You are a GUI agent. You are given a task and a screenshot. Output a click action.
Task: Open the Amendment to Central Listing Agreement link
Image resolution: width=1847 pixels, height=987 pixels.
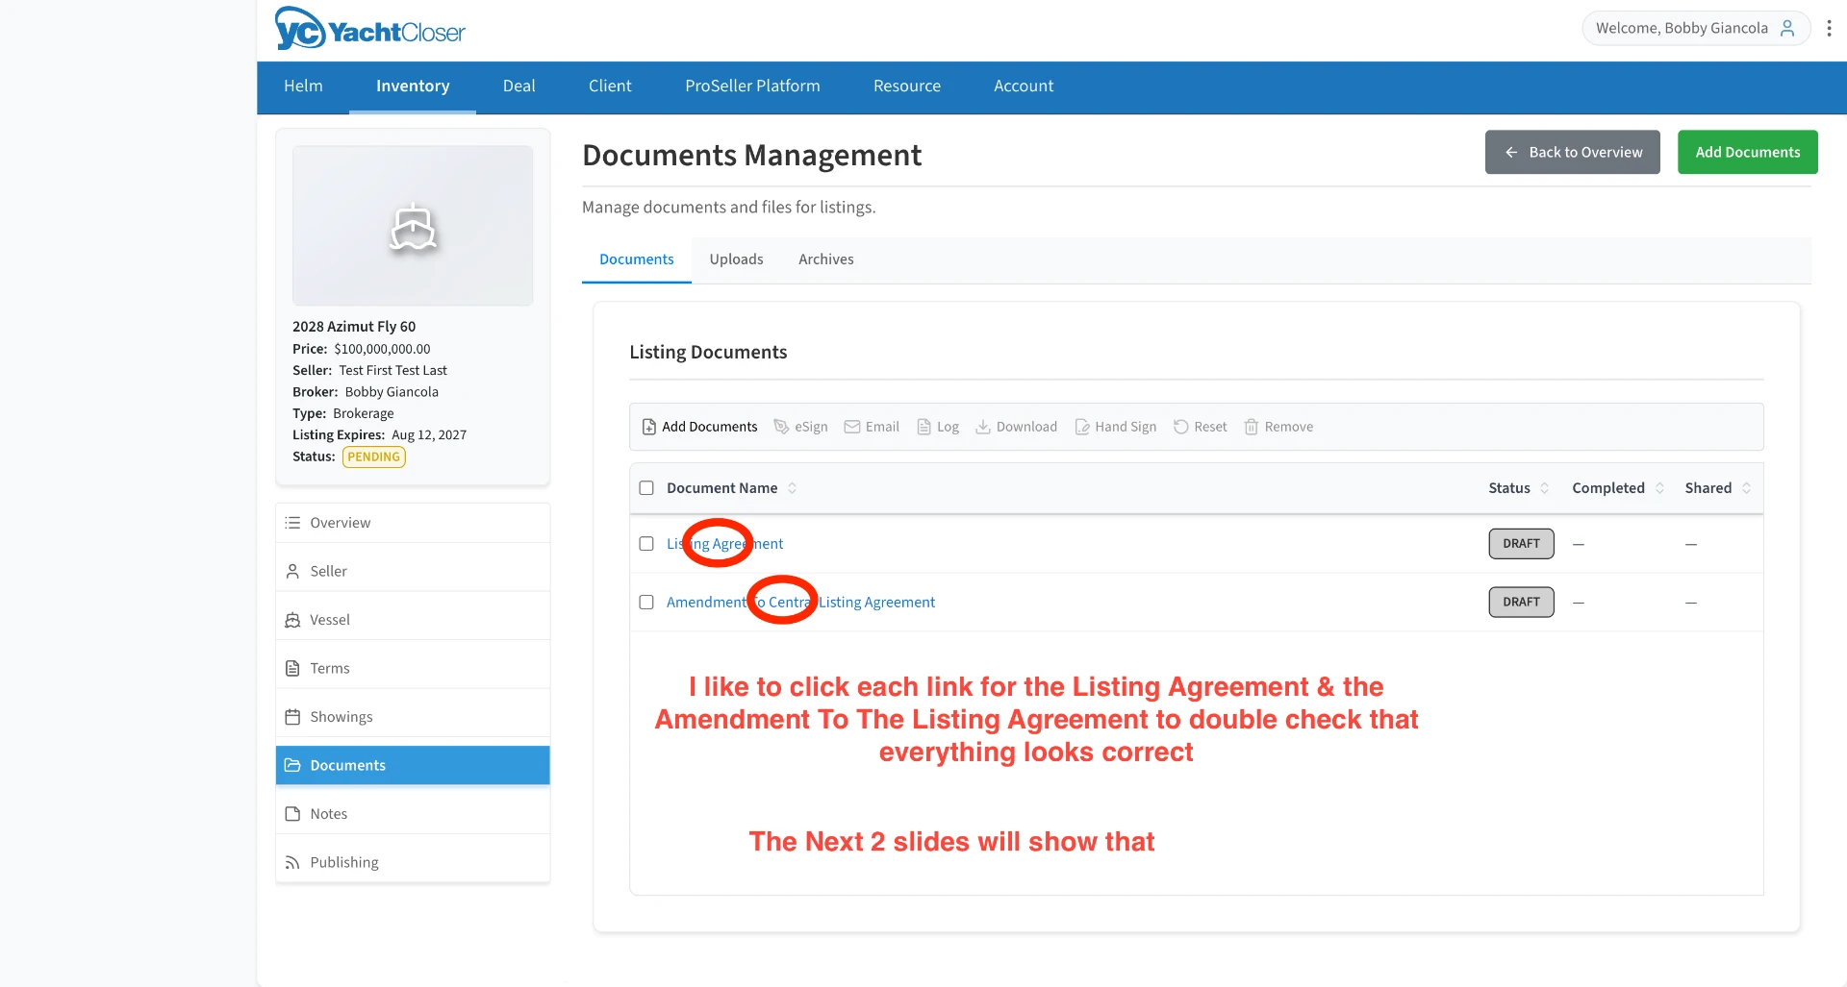point(800,603)
